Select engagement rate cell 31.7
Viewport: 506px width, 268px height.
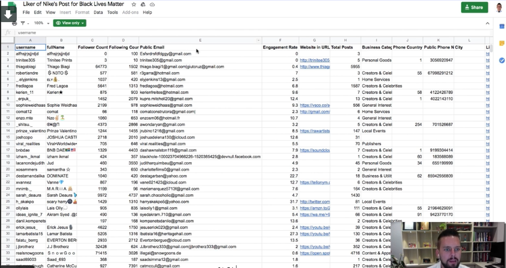[280, 202]
